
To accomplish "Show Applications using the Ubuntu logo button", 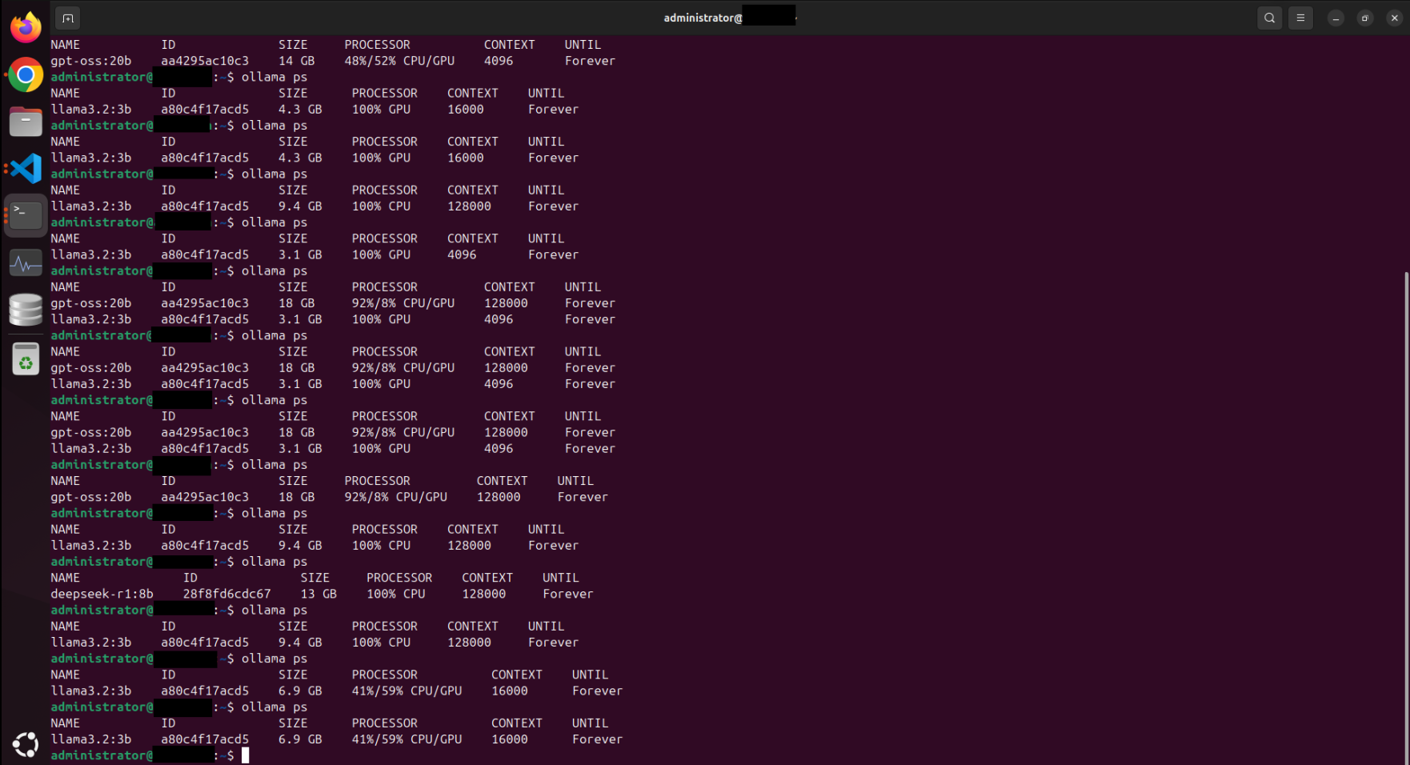I will tap(26, 744).
